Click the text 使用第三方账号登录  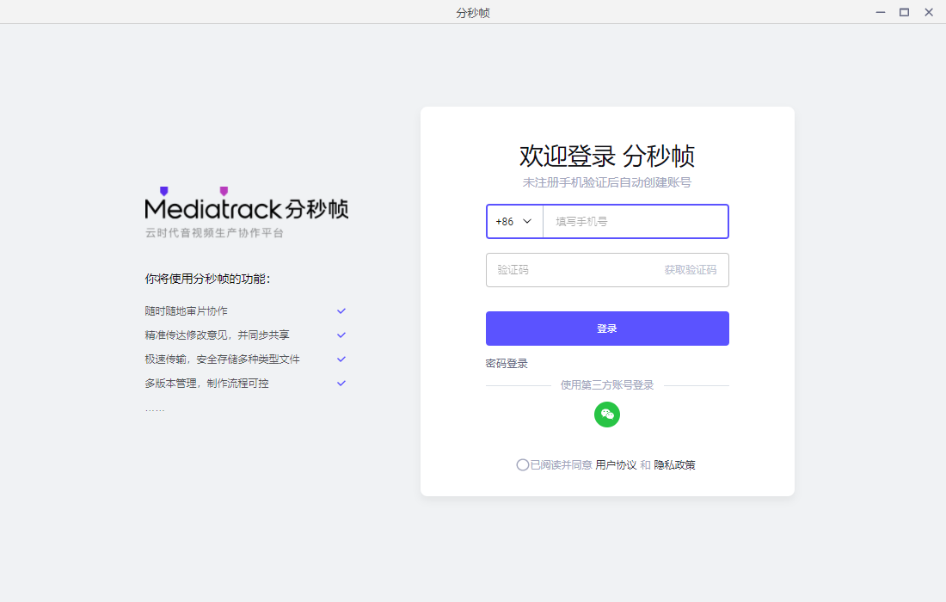607,384
